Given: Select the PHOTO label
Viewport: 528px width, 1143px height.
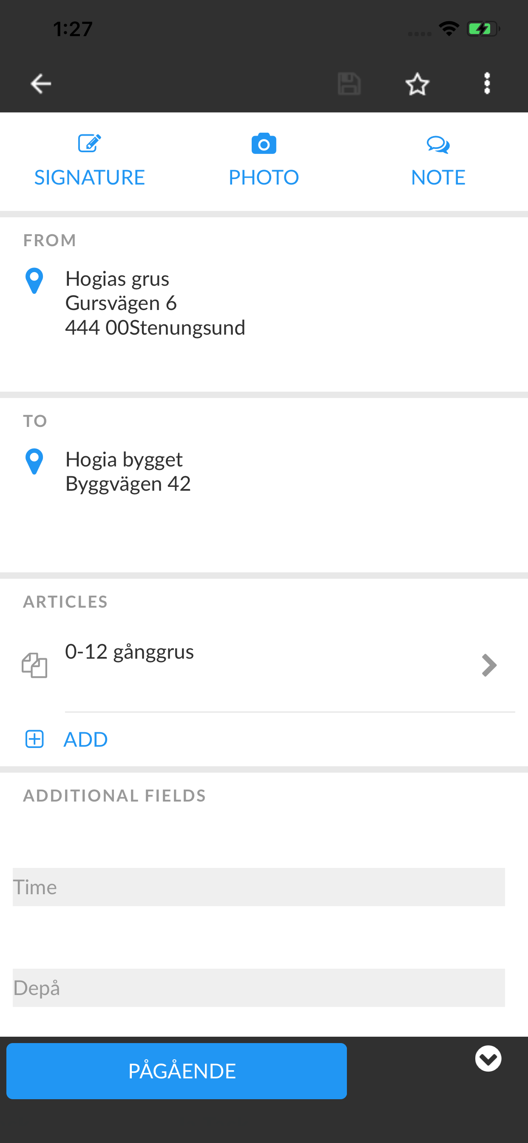Looking at the screenshot, I should 264,177.
